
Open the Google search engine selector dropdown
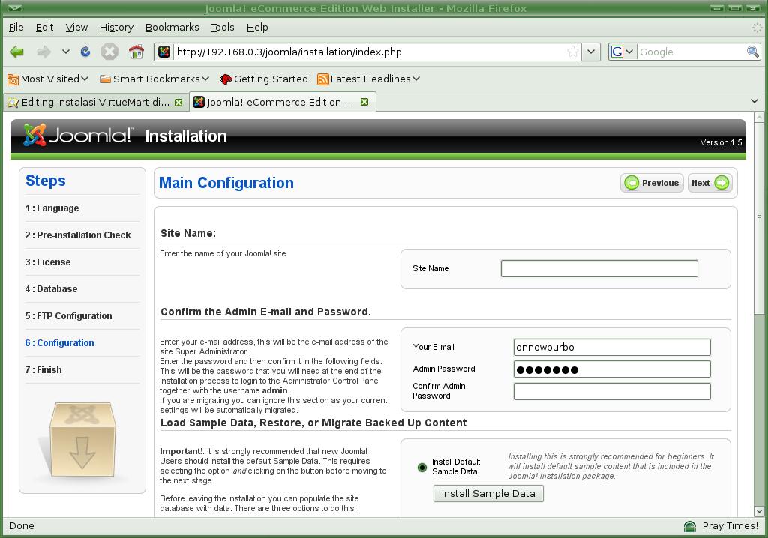pos(622,52)
